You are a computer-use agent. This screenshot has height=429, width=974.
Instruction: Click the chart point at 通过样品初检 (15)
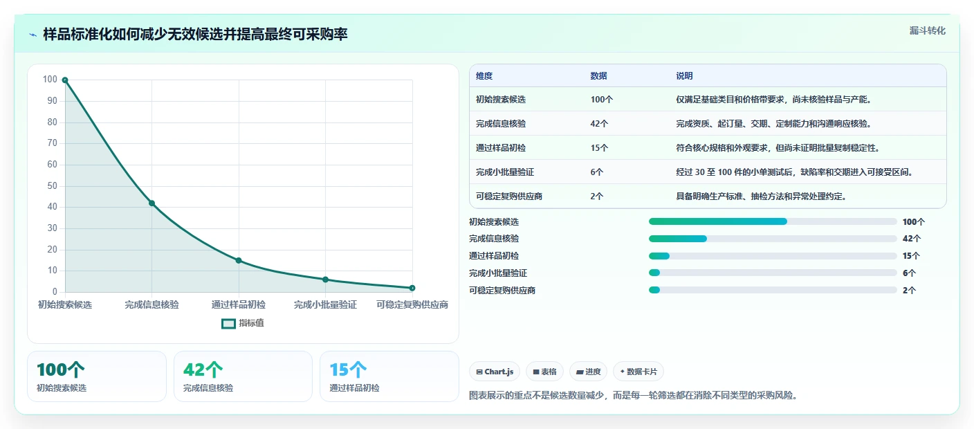tap(239, 260)
